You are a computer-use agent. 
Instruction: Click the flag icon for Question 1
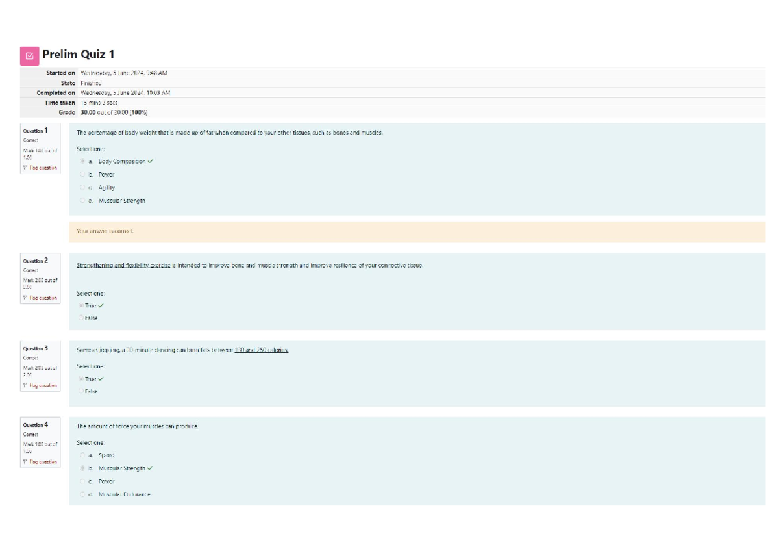pos(25,168)
